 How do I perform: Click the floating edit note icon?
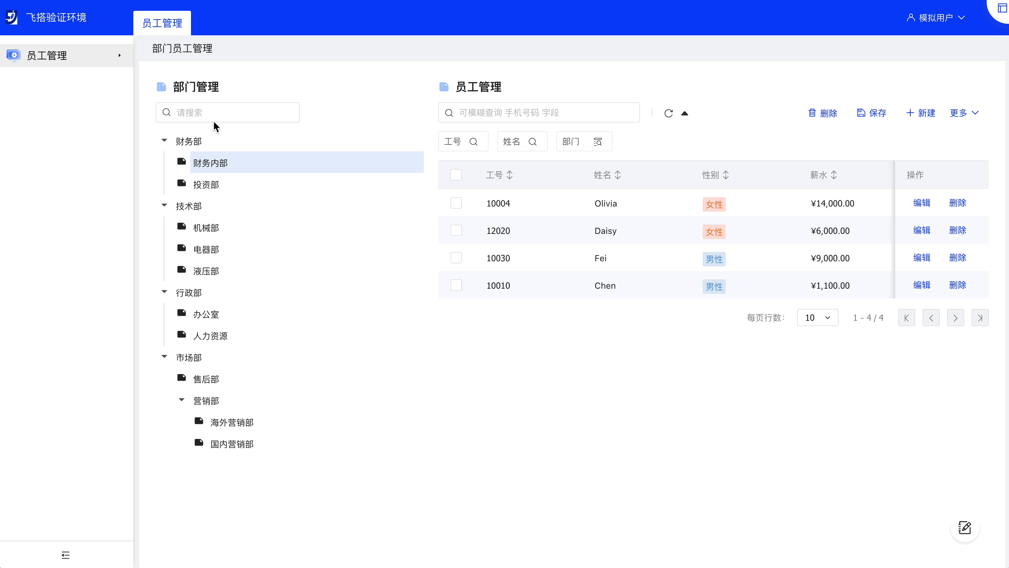[x=964, y=528]
